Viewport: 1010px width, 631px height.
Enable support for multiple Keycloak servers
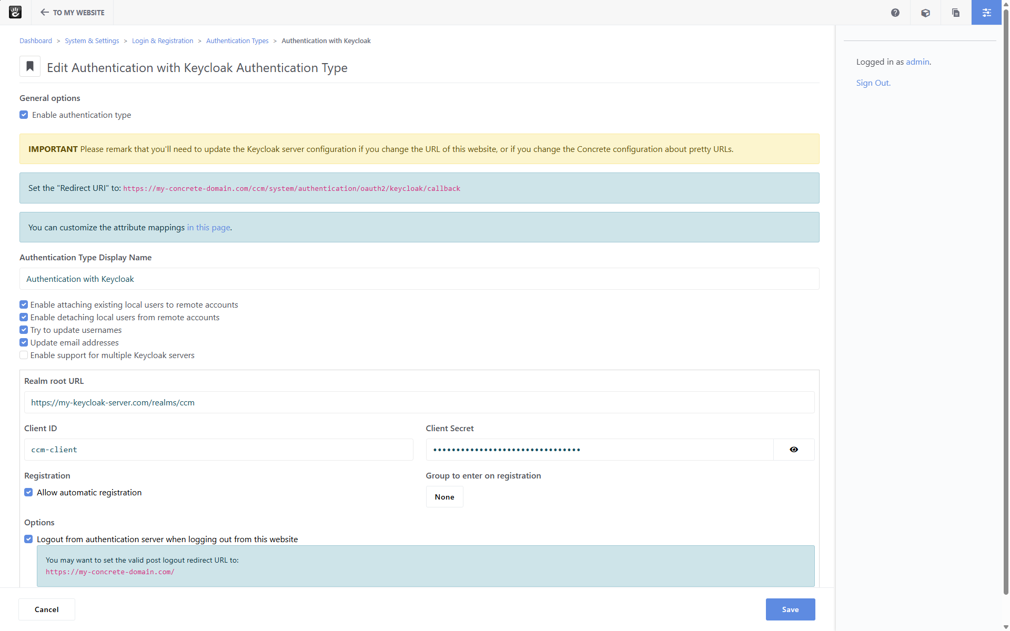point(24,355)
